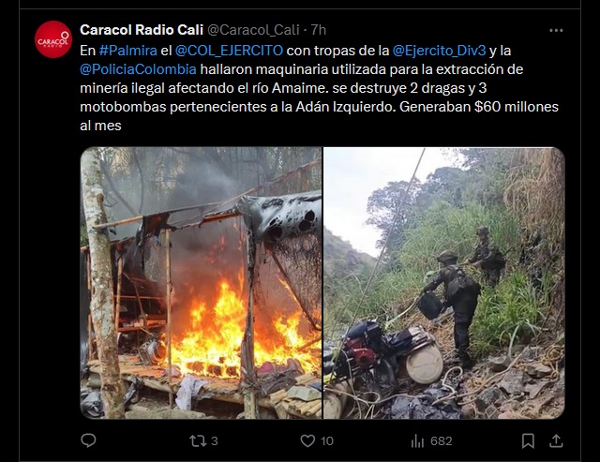Viewport: 600px width, 462px height.
Task: Bookmark this tweet
Action: point(528,441)
